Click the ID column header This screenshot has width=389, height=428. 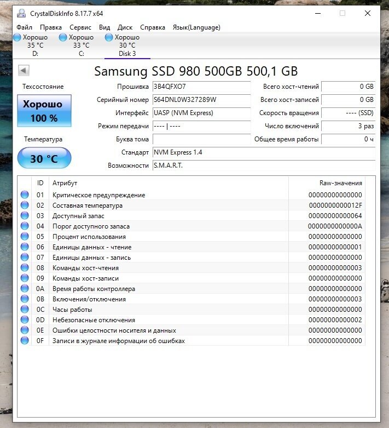[40, 183]
